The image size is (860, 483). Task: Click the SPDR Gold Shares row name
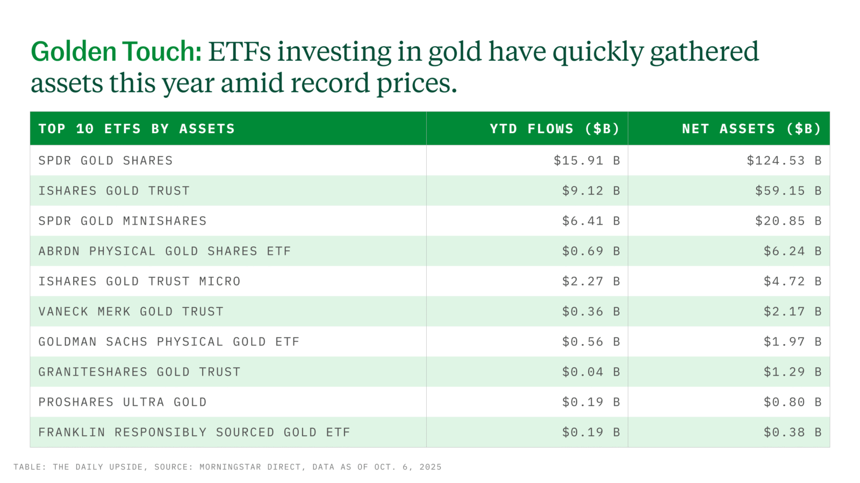[105, 160]
